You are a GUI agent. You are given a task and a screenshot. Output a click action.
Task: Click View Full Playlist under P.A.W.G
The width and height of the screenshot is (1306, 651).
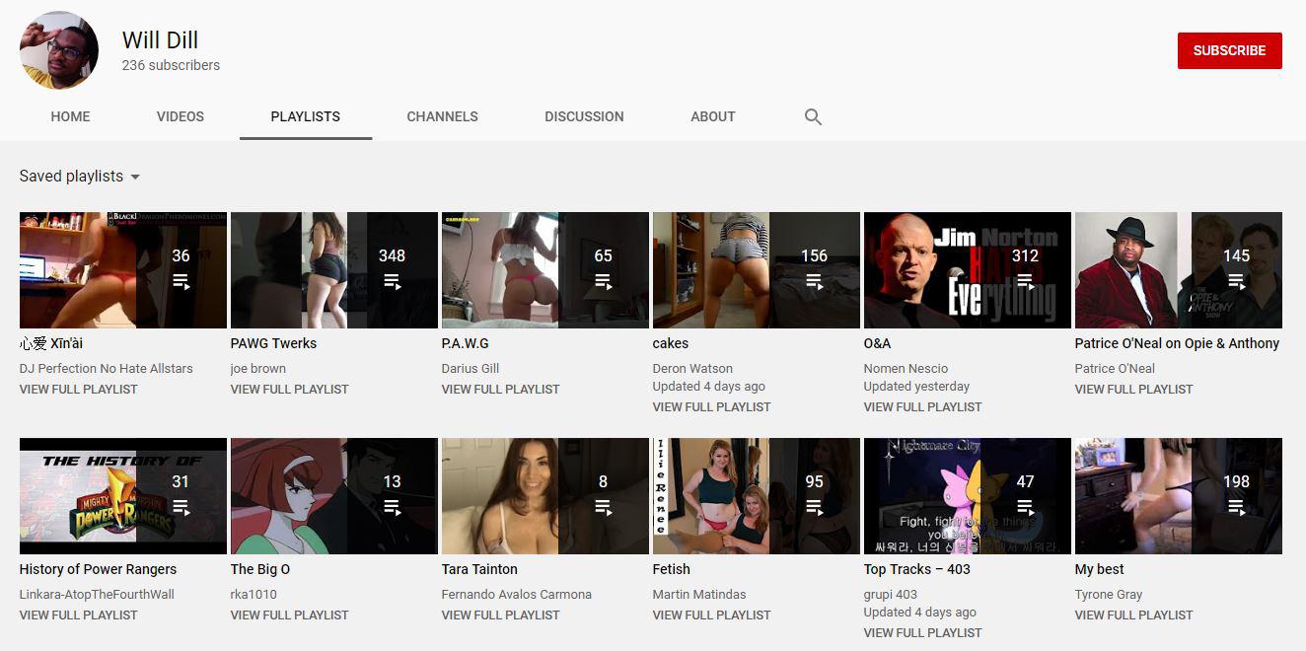tap(501, 390)
